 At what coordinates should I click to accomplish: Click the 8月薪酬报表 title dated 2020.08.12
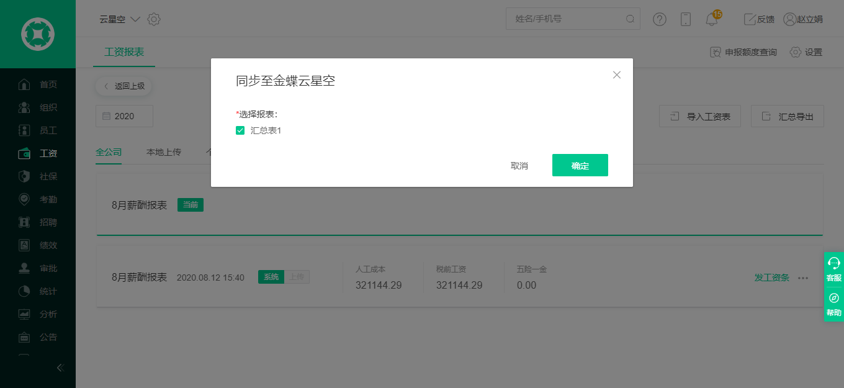(140, 277)
